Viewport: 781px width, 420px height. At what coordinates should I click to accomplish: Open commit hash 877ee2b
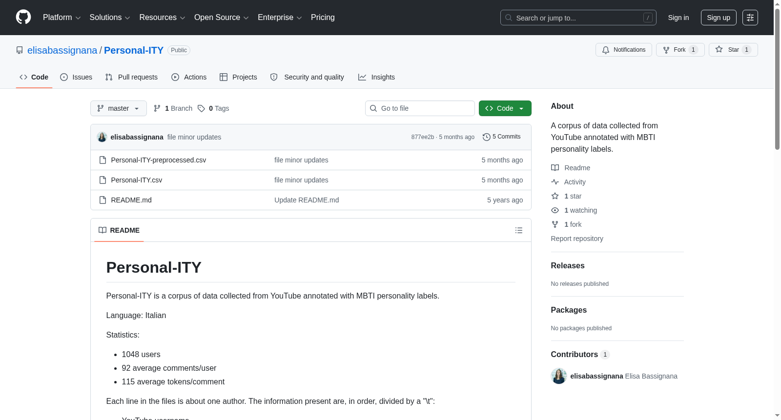pyautogui.click(x=423, y=137)
